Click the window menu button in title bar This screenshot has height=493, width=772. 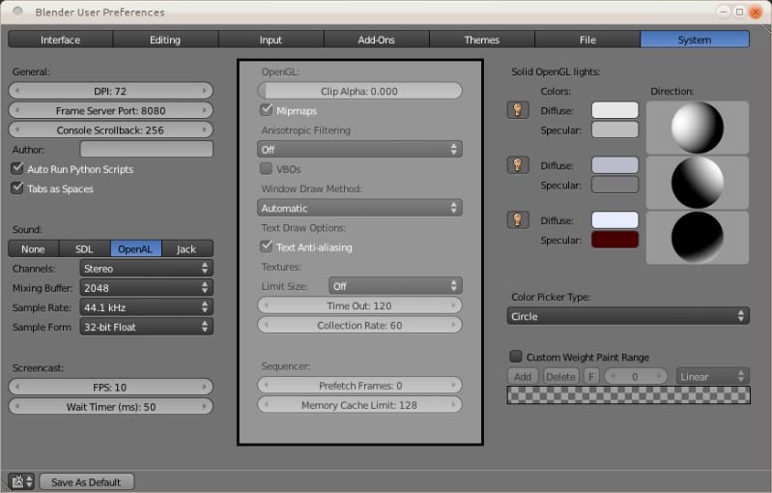[x=17, y=11]
